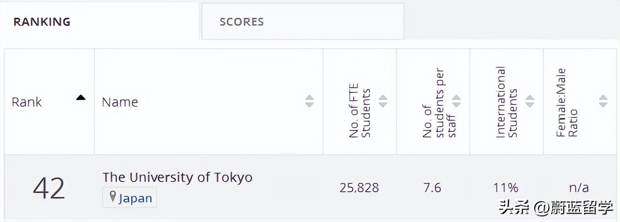620x222 pixels.
Task: Click the Name column sort arrows
Action: (x=310, y=101)
